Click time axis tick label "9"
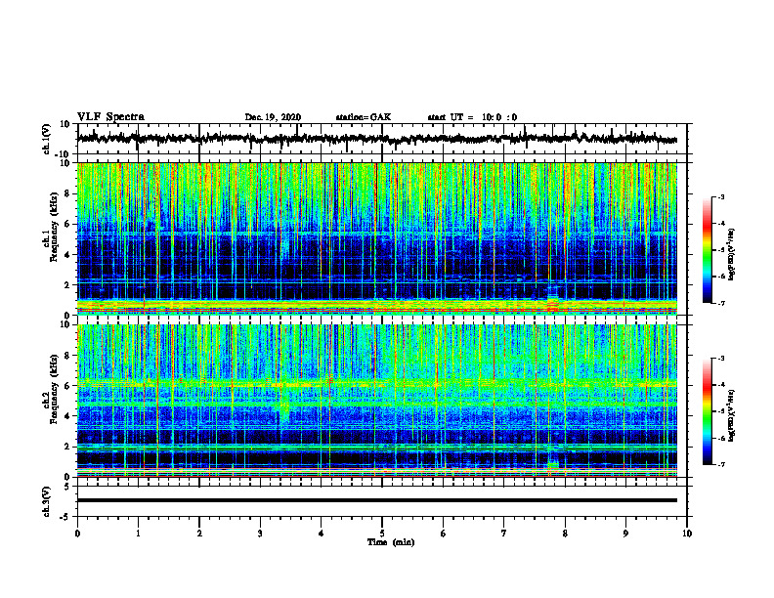 pos(625,534)
